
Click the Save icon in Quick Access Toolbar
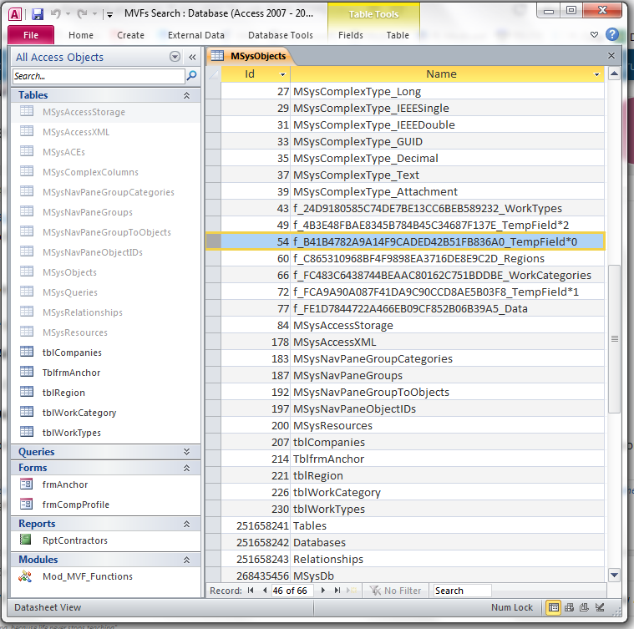pos(38,14)
